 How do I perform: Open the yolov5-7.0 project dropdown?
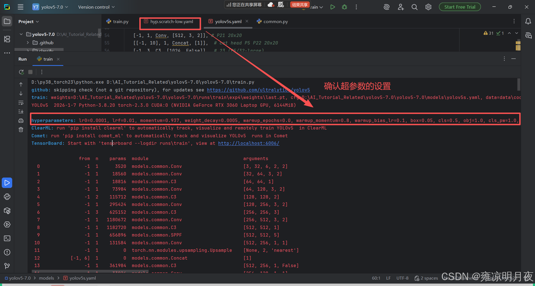(50, 7)
